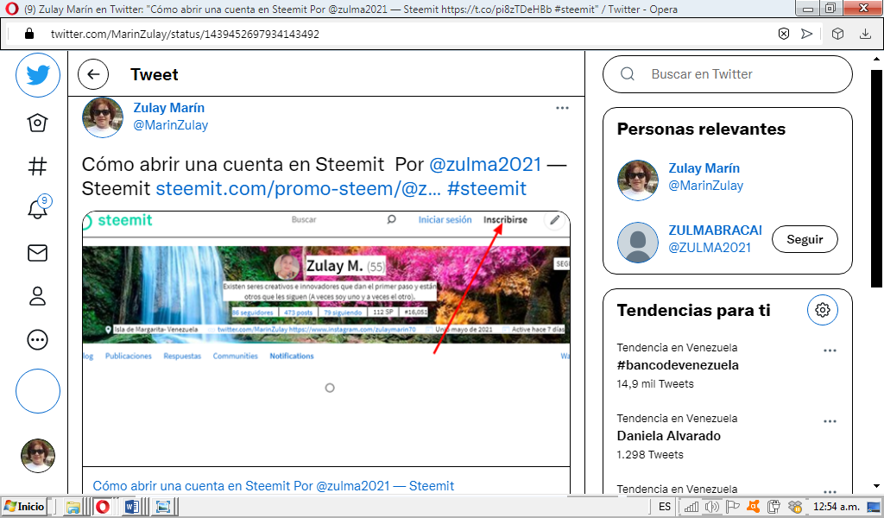Open options for Daniela Alvarado trend
884x518 pixels.
(x=830, y=421)
